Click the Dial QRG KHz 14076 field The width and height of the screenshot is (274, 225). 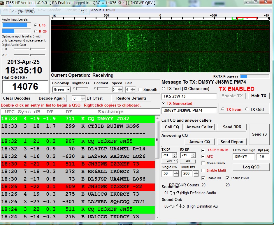[25, 87]
